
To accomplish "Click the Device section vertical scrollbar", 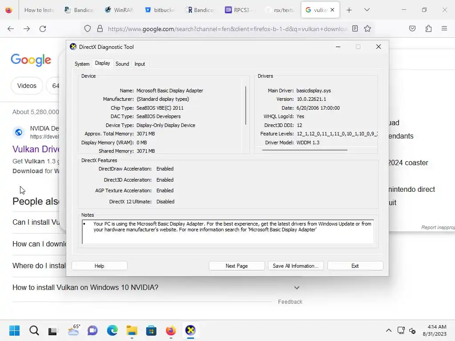I will (246, 106).
